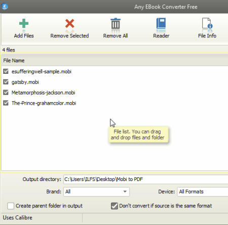Click the Remove Selected text label
This screenshot has width=228, height=225.
[69, 36]
